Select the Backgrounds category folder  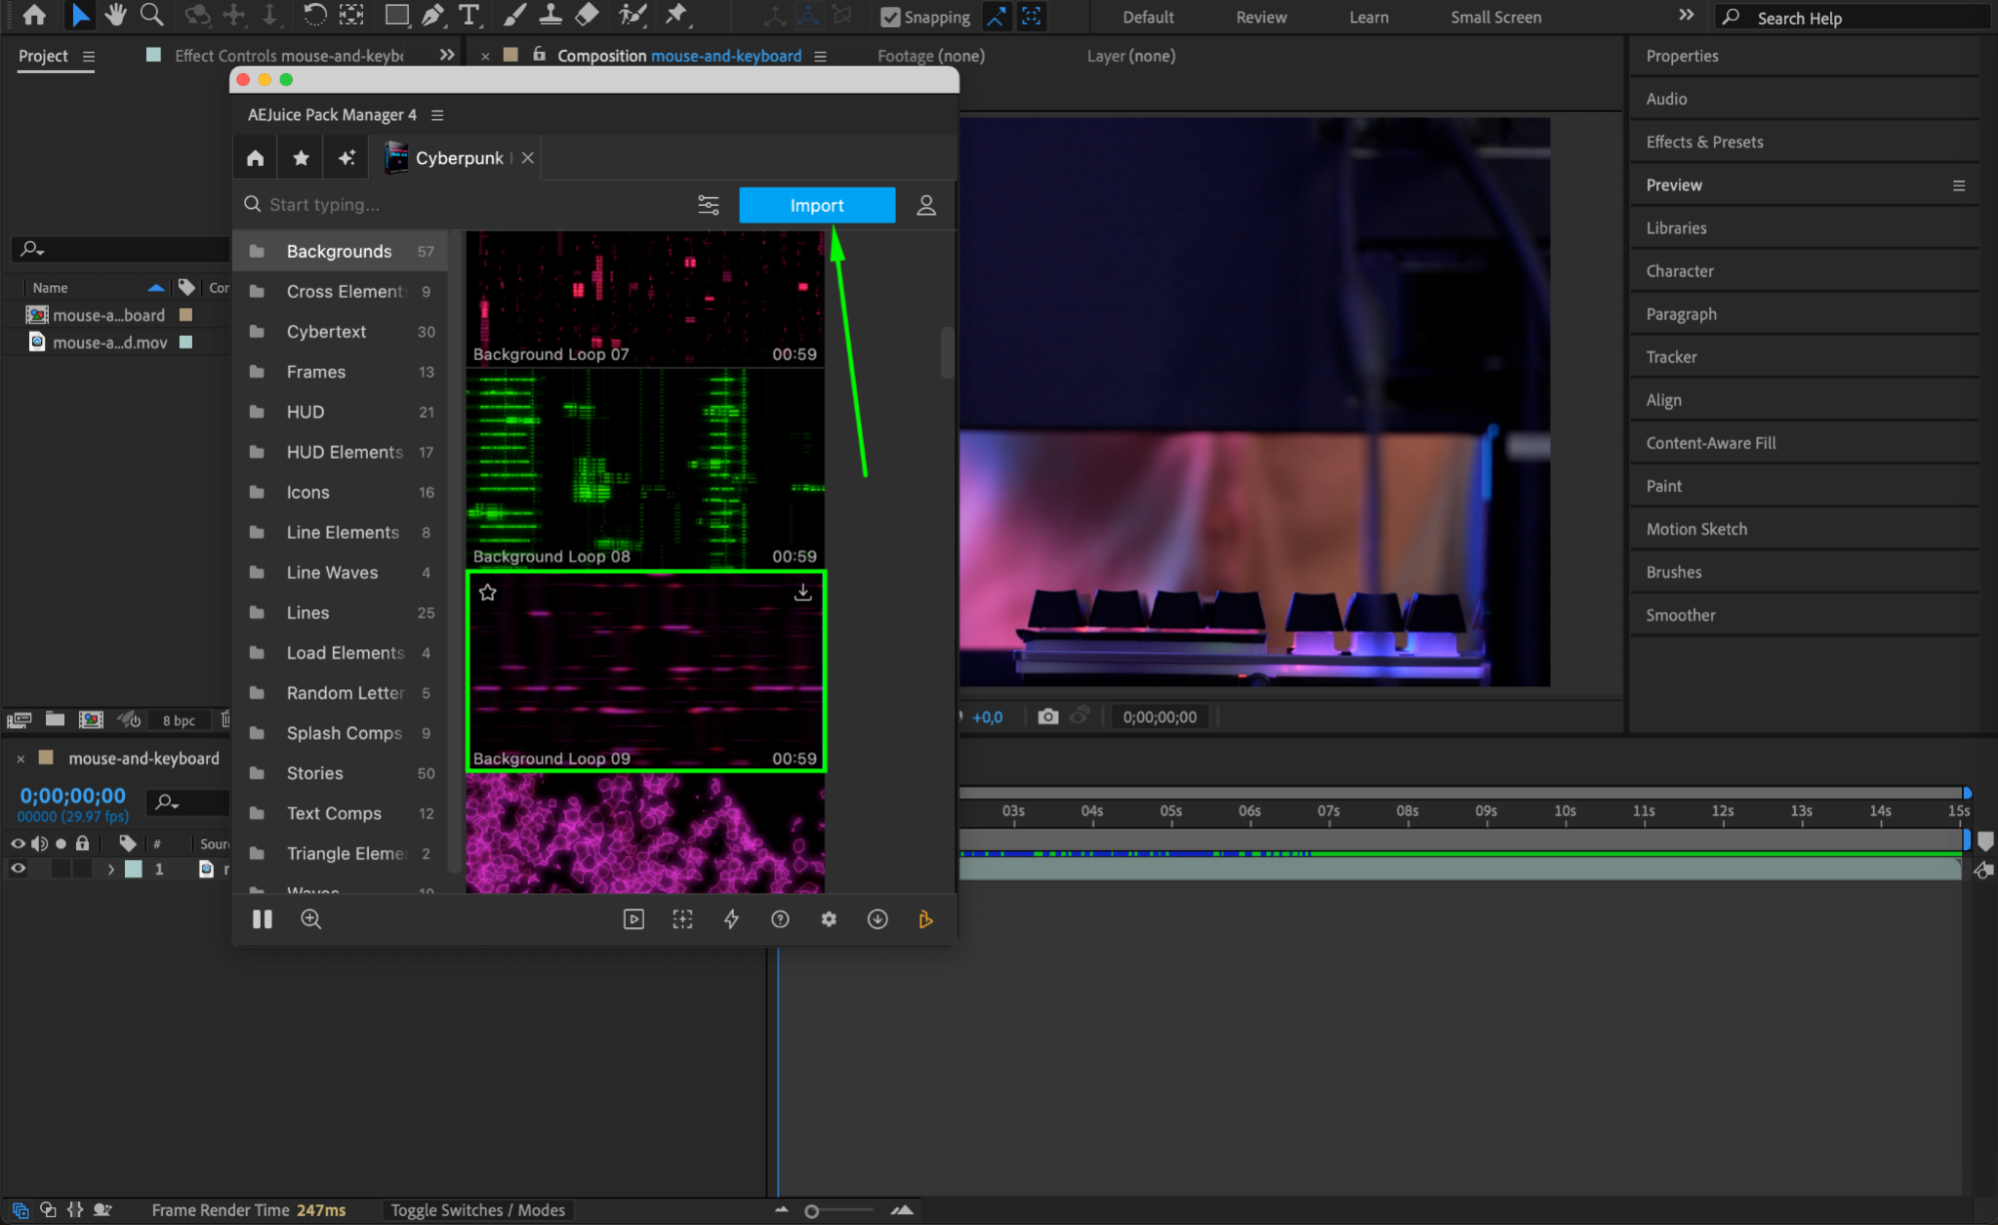pyautogui.click(x=339, y=251)
